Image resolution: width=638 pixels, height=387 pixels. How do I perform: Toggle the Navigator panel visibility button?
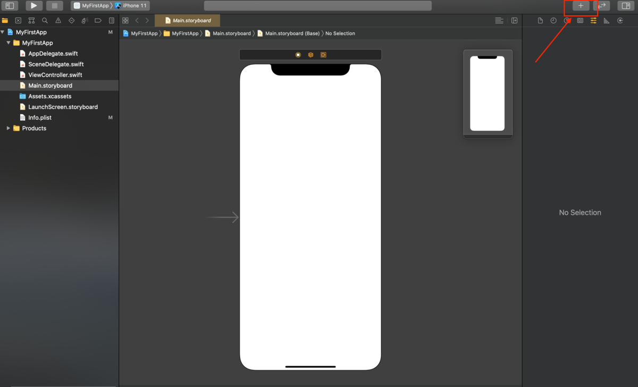pos(10,5)
